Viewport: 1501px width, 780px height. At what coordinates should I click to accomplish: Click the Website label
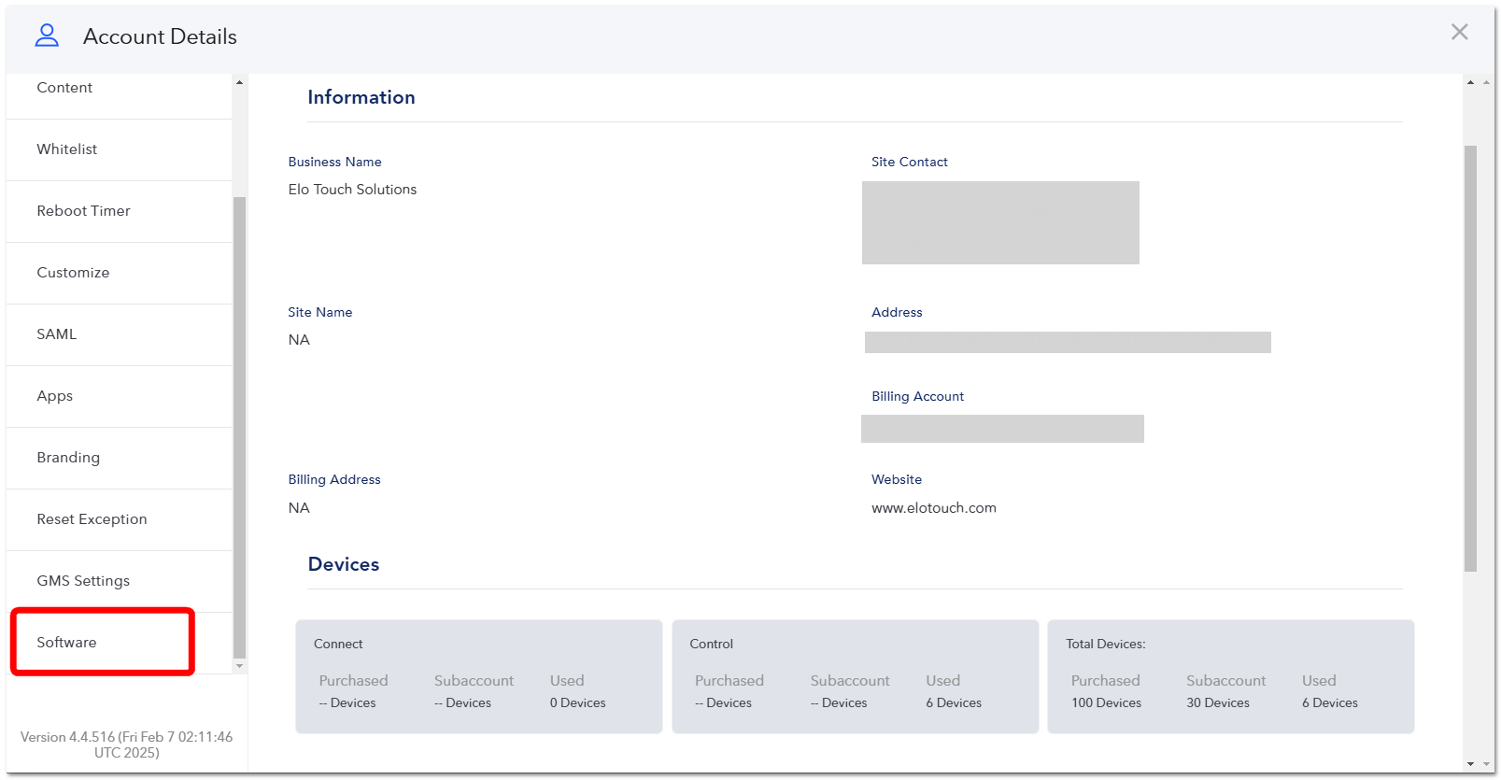[x=897, y=480]
